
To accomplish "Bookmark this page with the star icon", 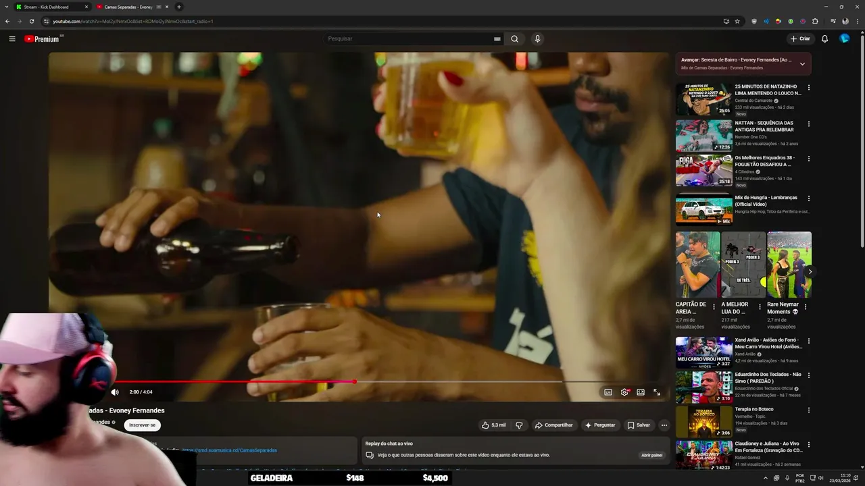I will (737, 21).
